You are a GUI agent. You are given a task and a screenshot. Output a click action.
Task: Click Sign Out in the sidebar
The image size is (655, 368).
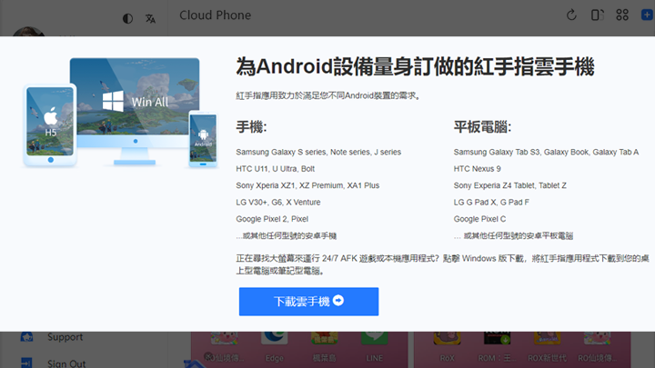coord(66,363)
